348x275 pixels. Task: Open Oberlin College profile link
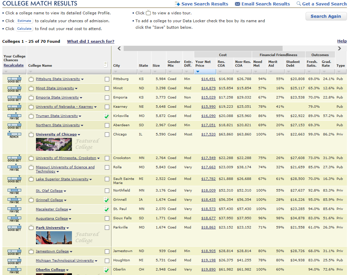pyautogui.click(x=50, y=270)
